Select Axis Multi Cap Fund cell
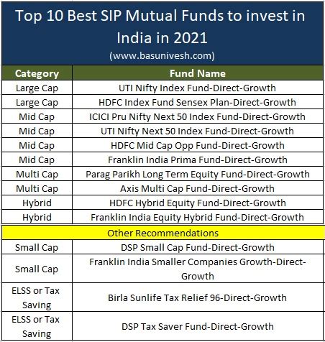 coord(198,188)
